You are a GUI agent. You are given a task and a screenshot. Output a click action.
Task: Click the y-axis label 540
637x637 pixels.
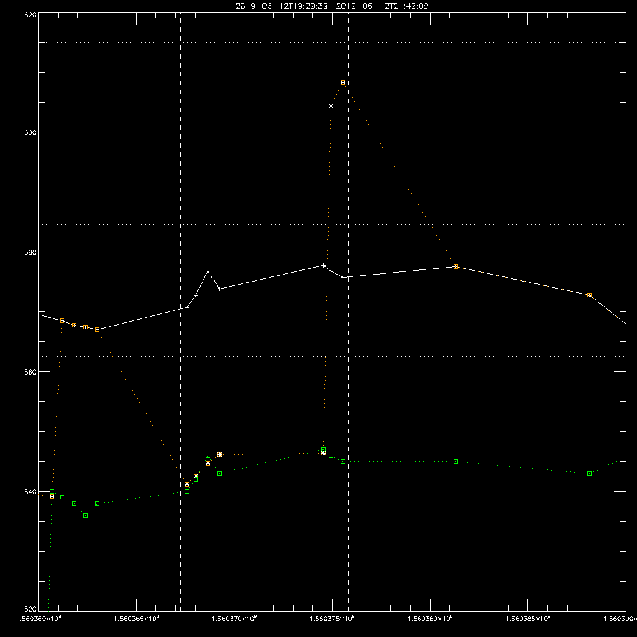(31, 492)
